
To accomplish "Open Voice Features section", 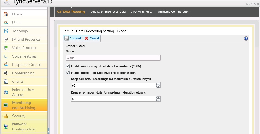I will [24, 56].
